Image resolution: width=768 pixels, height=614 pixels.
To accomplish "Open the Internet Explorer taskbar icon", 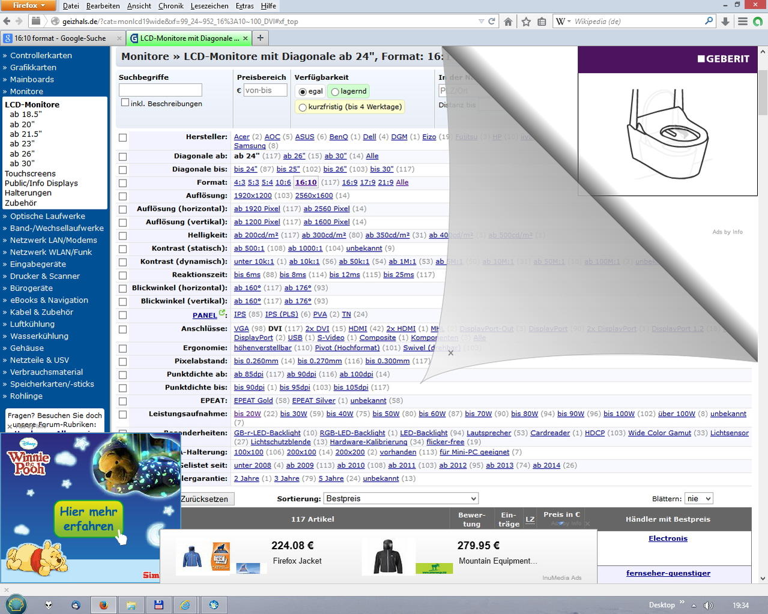I will click(186, 605).
